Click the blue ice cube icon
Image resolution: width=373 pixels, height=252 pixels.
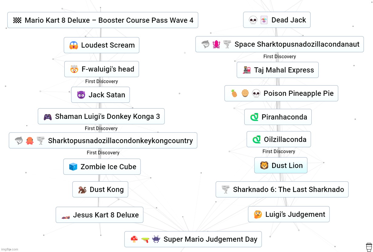tap(73, 167)
